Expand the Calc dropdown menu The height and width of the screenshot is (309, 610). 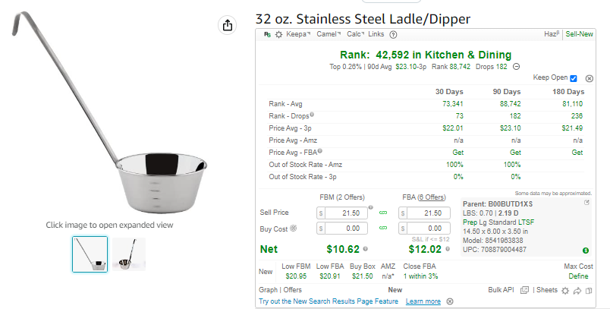click(356, 34)
